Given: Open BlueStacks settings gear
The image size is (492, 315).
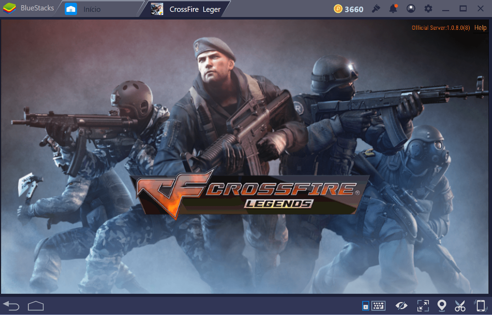Looking at the screenshot, I should (428, 9).
